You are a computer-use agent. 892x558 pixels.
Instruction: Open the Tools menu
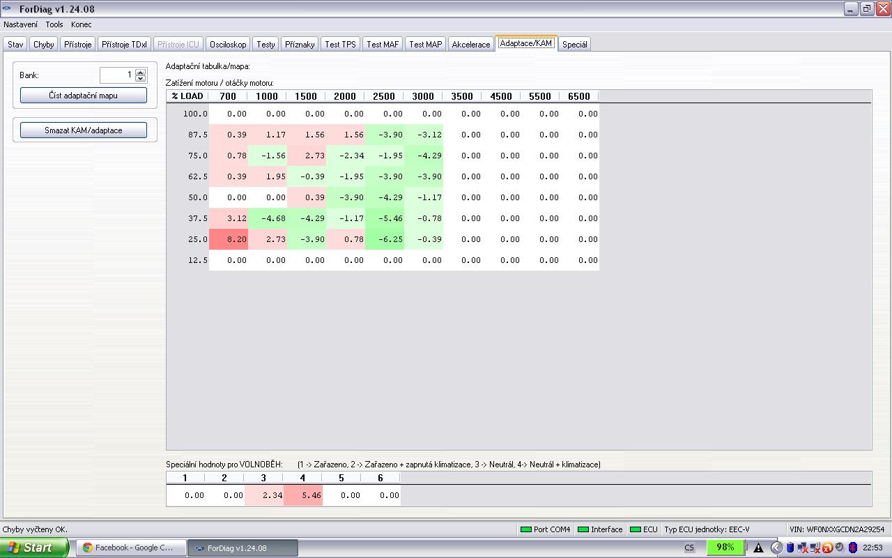(x=54, y=24)
